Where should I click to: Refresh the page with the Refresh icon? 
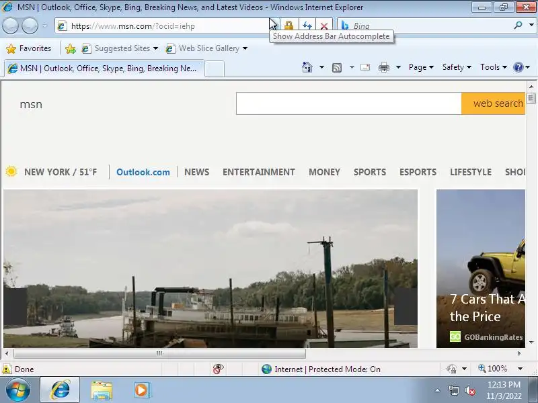(x=307, y=26)
